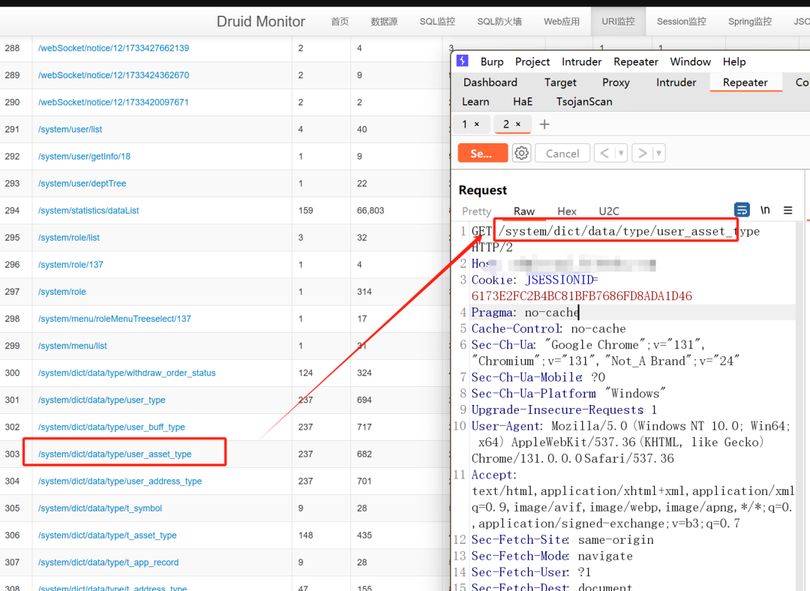Open /system/dict/data/type/user_type link
Viewport: 810px width, 591px height.
coord(102,400)
